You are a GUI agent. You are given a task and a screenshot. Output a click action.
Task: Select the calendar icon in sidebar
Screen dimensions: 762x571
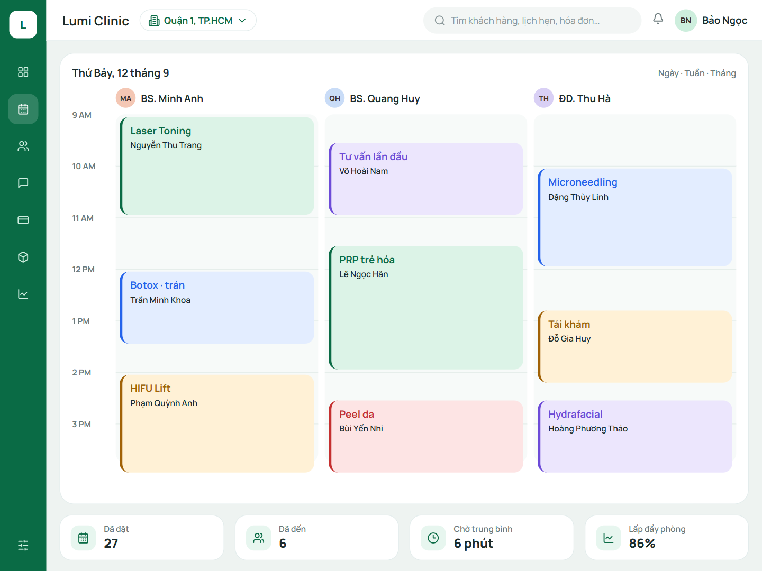pyautogui.click(x=23, y=109)
